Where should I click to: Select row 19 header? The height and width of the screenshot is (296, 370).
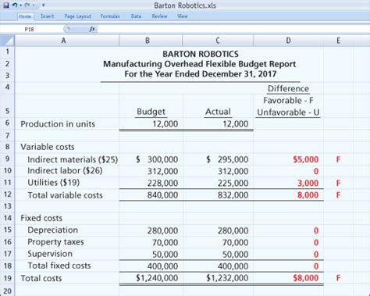pos(8,278)
